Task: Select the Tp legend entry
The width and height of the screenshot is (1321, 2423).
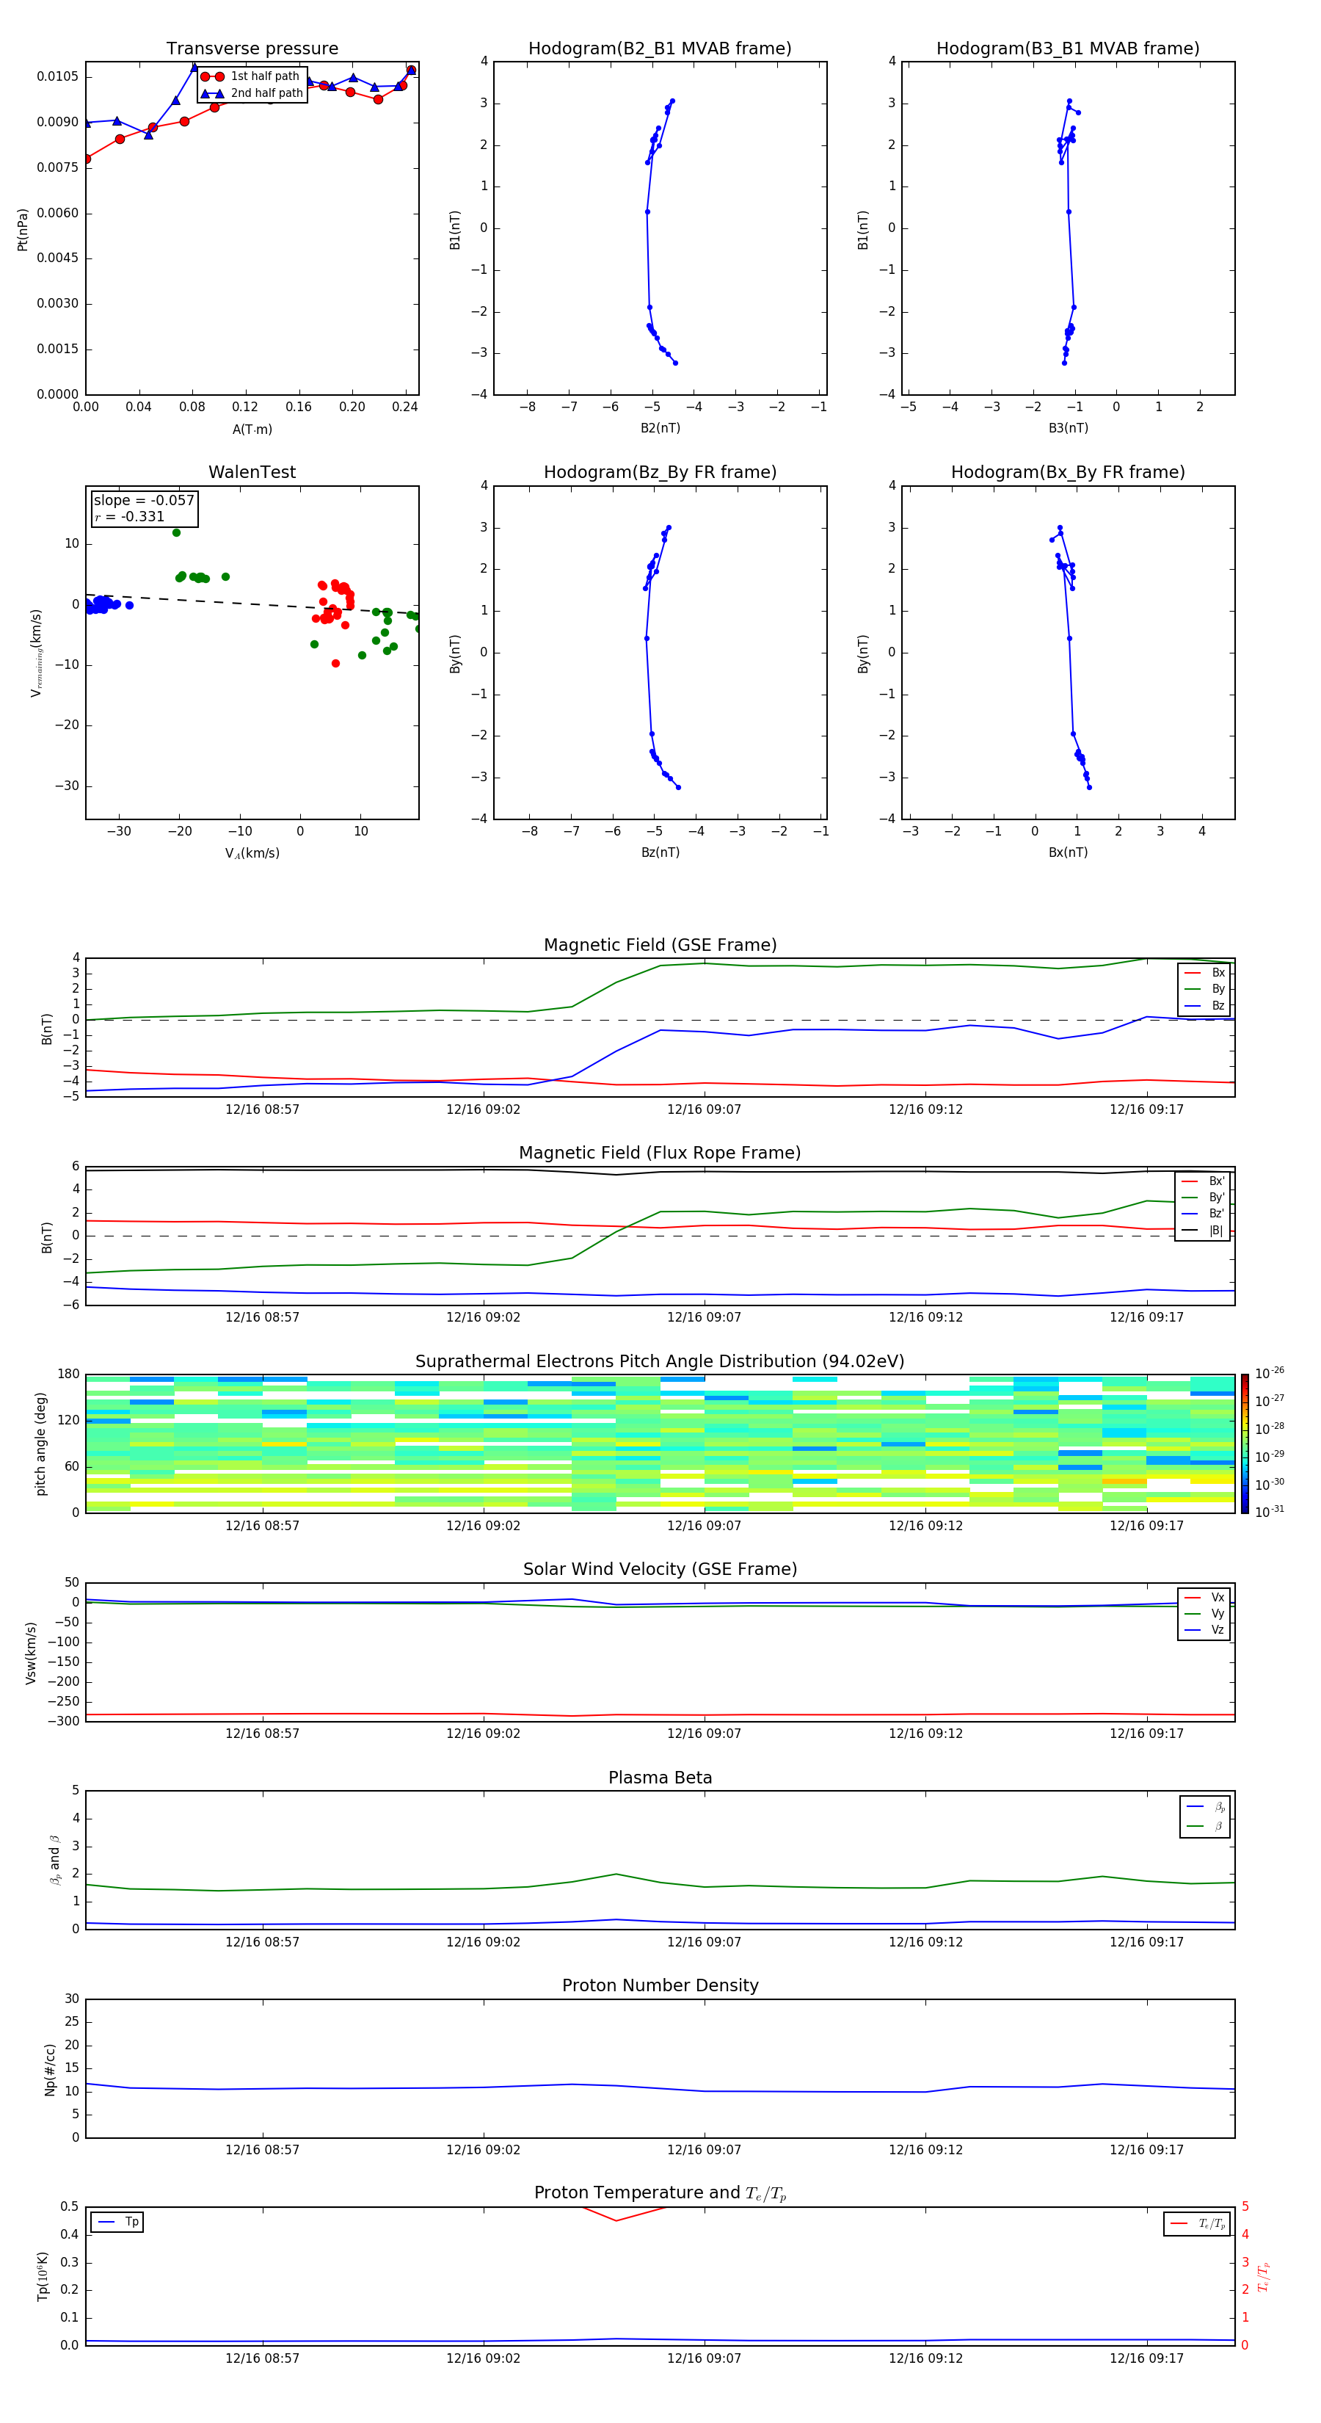Action: 117,2222
